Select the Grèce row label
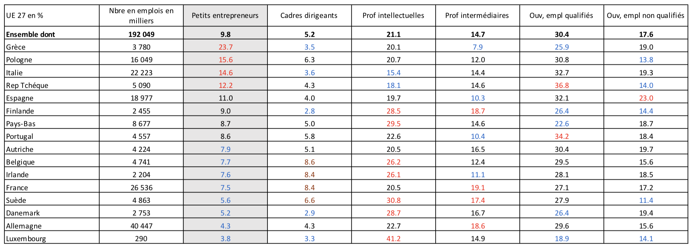The image size is (692, 247). point(16,47)
